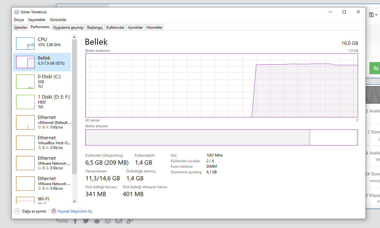380x228 pixels.
Task: Select the 0 Diski (C:) graph thumbnail
Action: click(x=25, y=82)
